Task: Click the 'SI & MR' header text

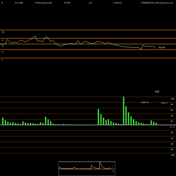Action: 19,3
